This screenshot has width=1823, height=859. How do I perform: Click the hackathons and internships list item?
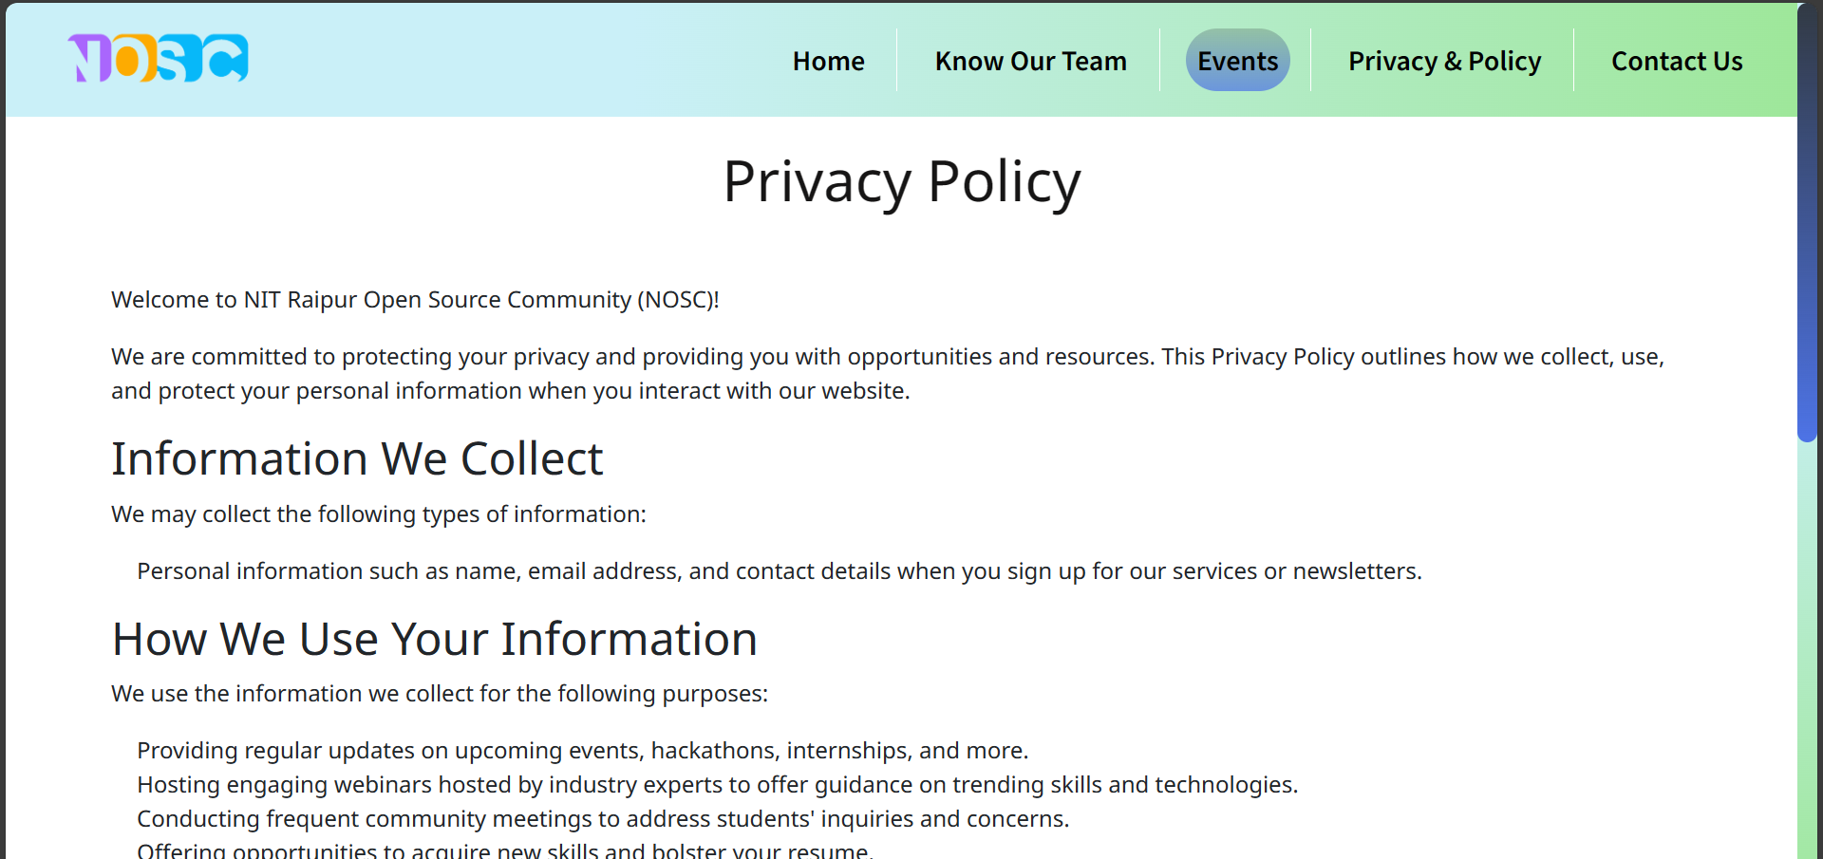[x=582, y=750]
